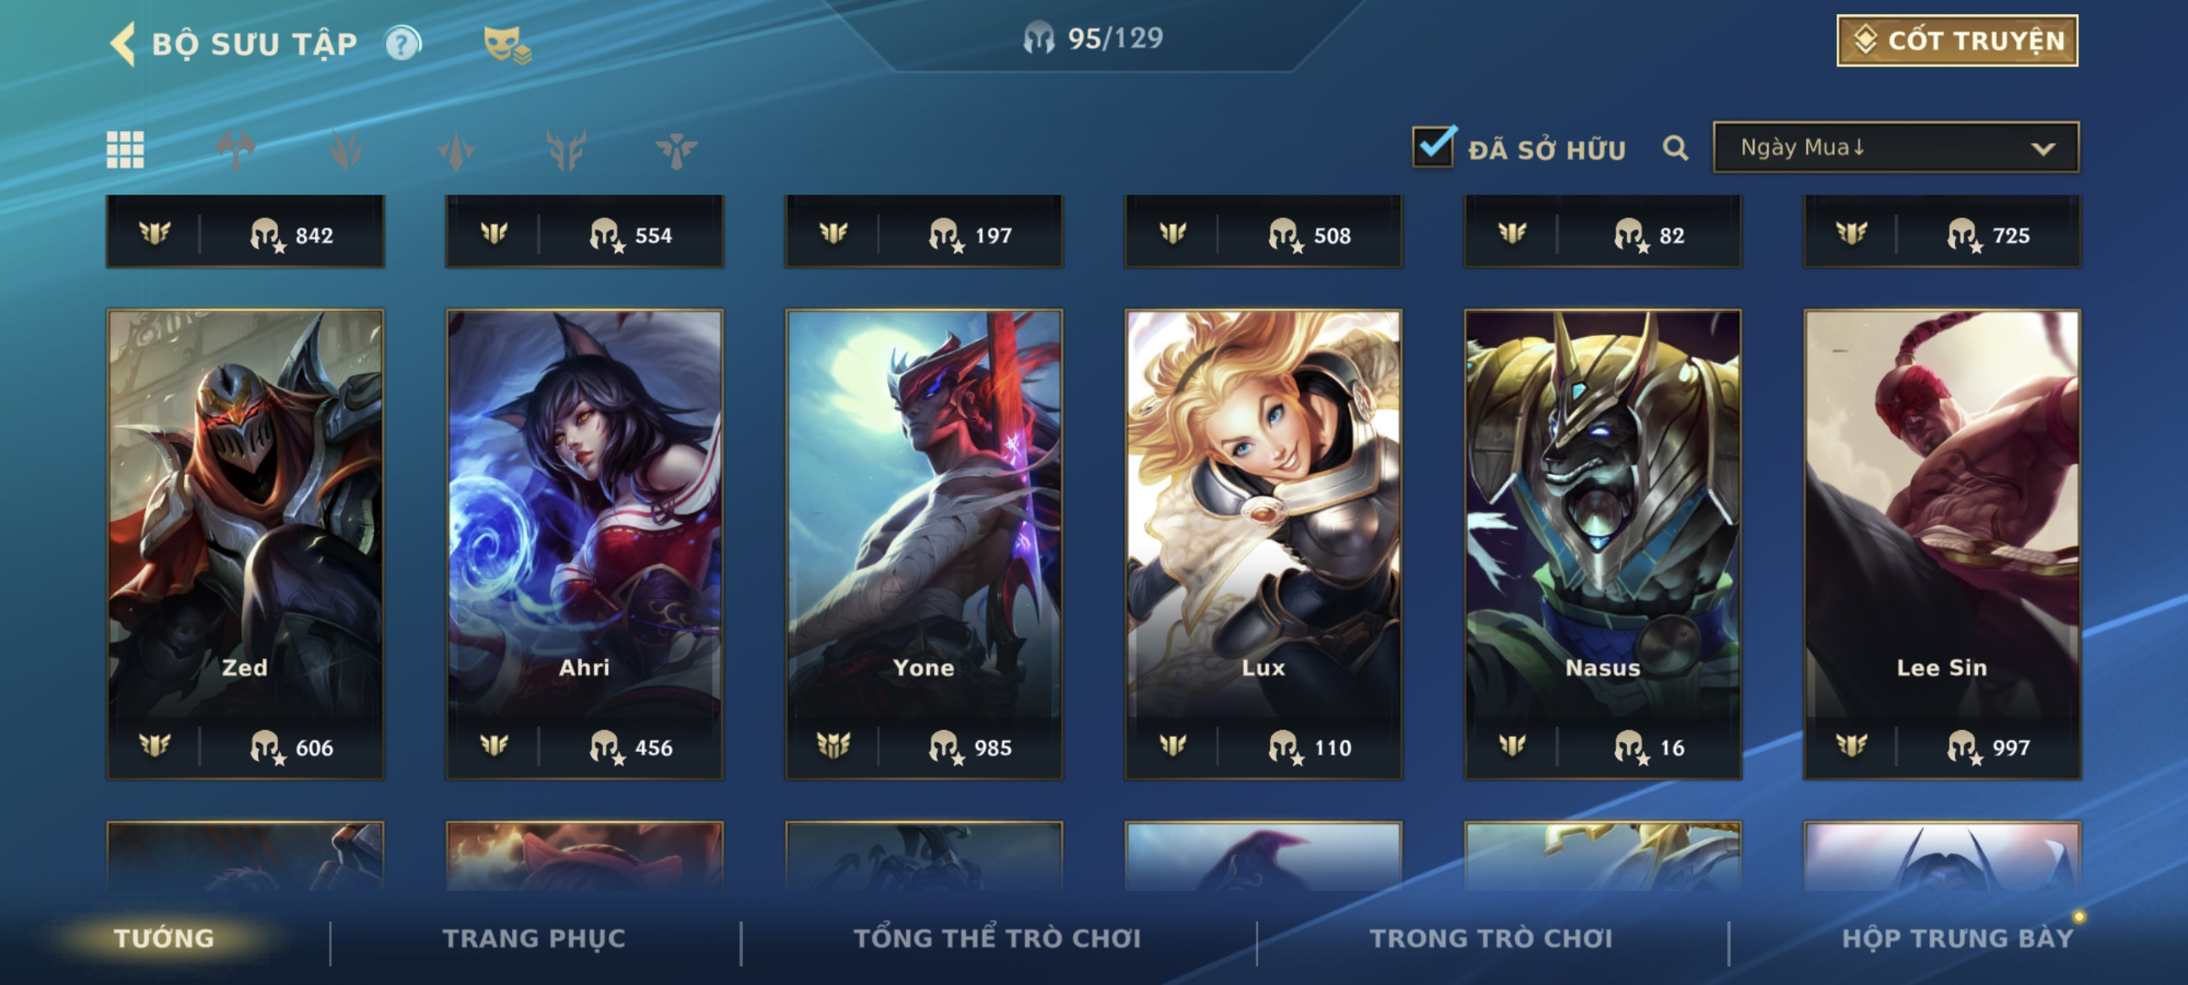Filter champions by the third role icon
This screenshot has width=2188, height=985.
point(456,150)
